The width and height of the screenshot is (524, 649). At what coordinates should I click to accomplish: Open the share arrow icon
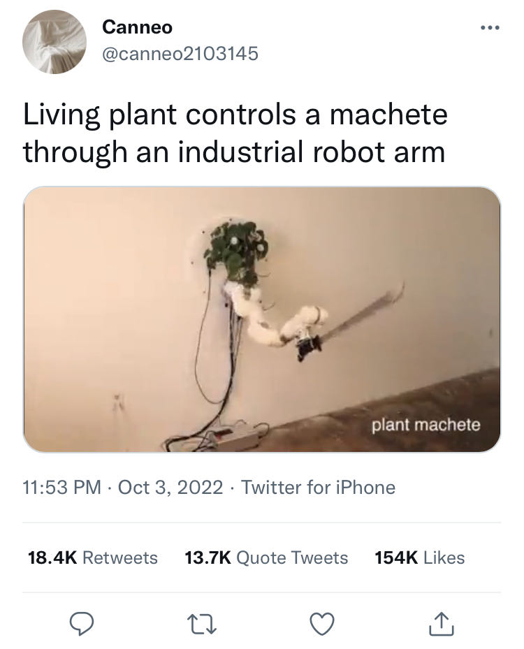click(x=442, y=623)
